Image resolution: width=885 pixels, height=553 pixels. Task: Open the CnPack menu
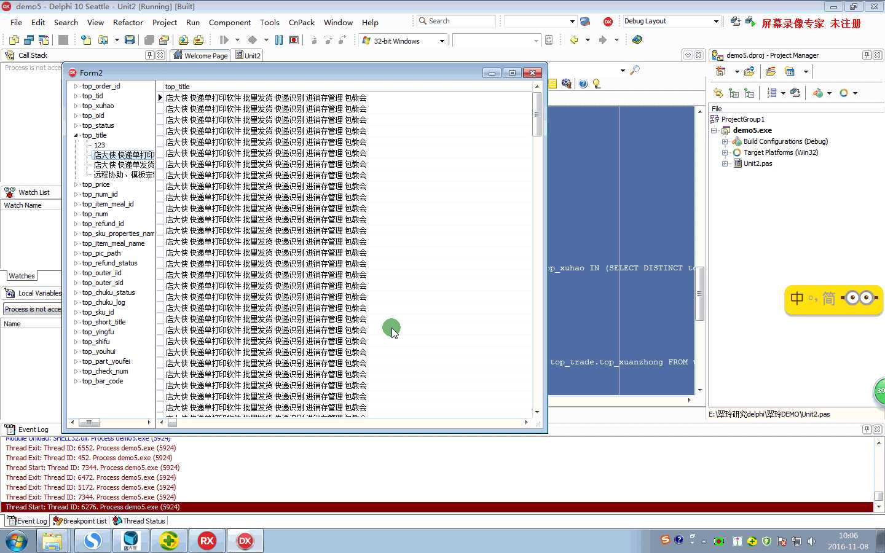point(302,22)
